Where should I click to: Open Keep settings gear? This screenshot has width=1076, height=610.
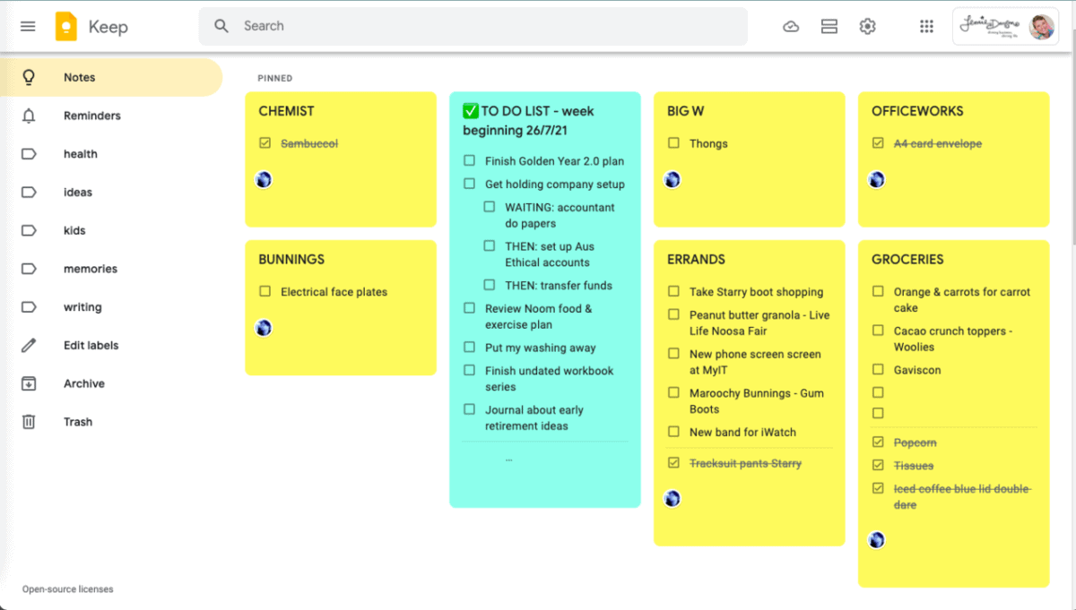tap(867, 26)
